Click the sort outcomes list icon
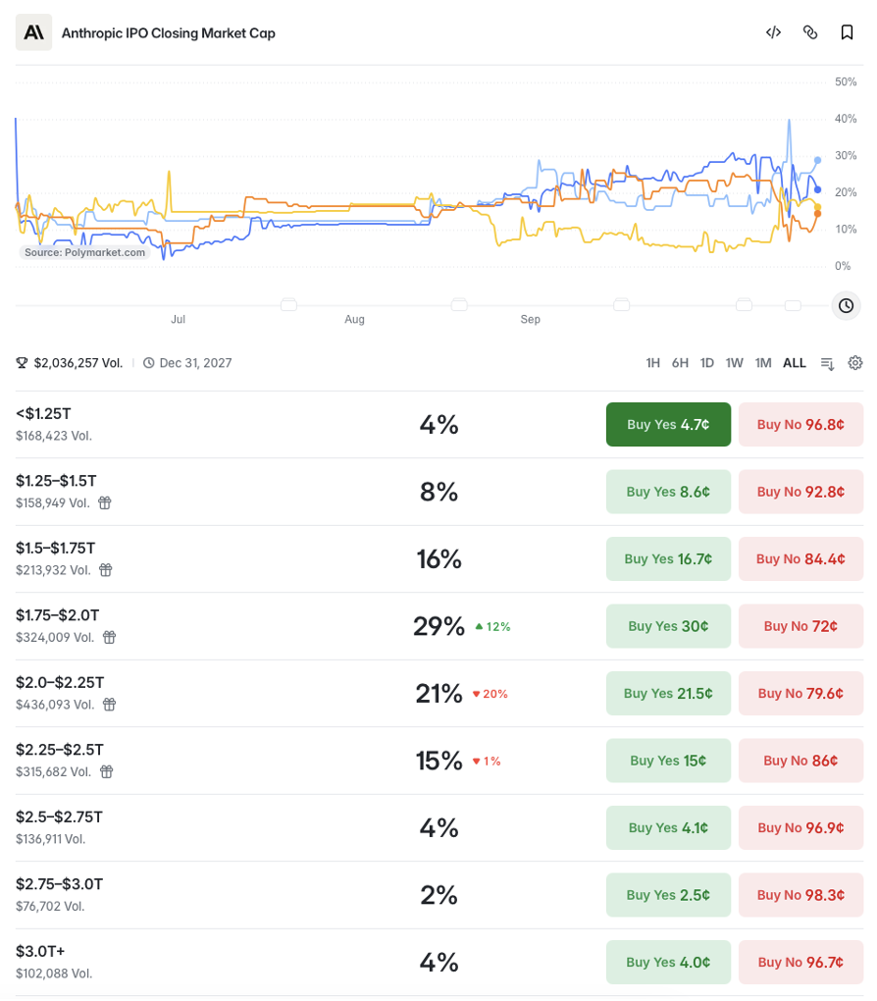 827,363
